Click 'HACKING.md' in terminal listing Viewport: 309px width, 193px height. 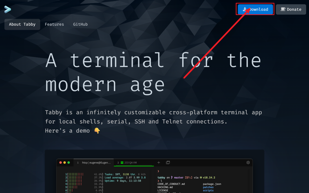(165, 187)
